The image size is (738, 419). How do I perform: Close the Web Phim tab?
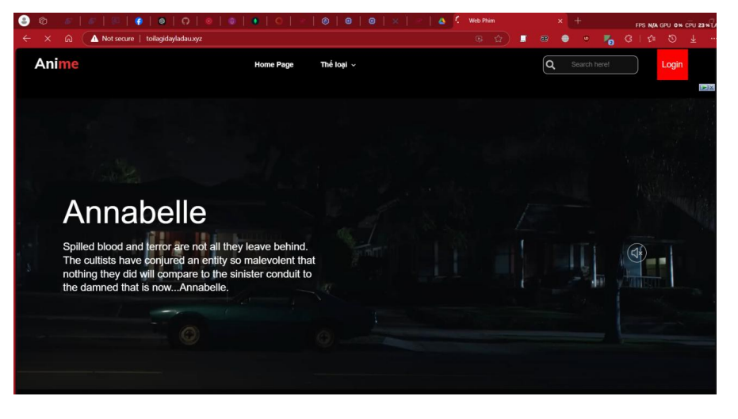tap(560, 21)
